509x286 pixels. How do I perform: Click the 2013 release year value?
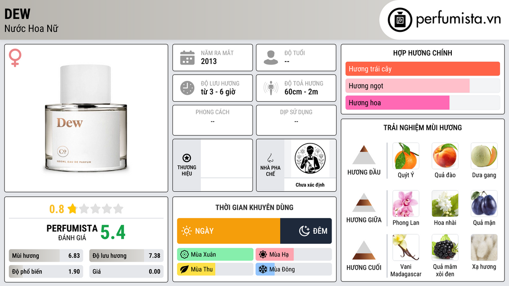point(209,61)
